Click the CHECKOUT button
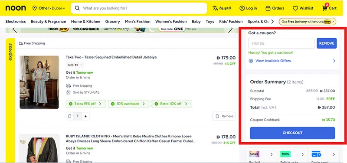 292,133
